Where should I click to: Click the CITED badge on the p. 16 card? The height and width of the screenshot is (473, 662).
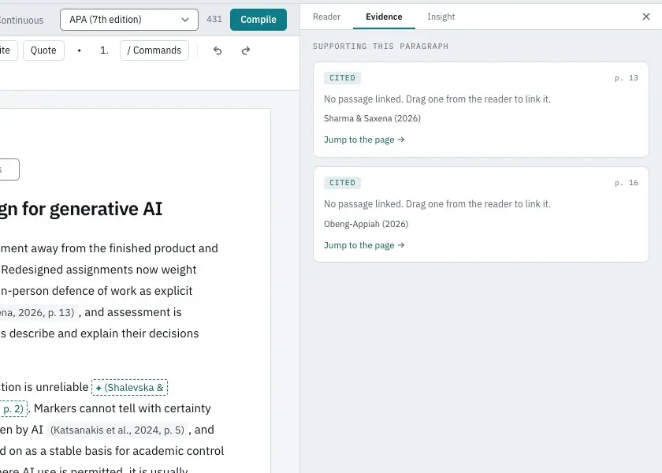coord(342,182)
